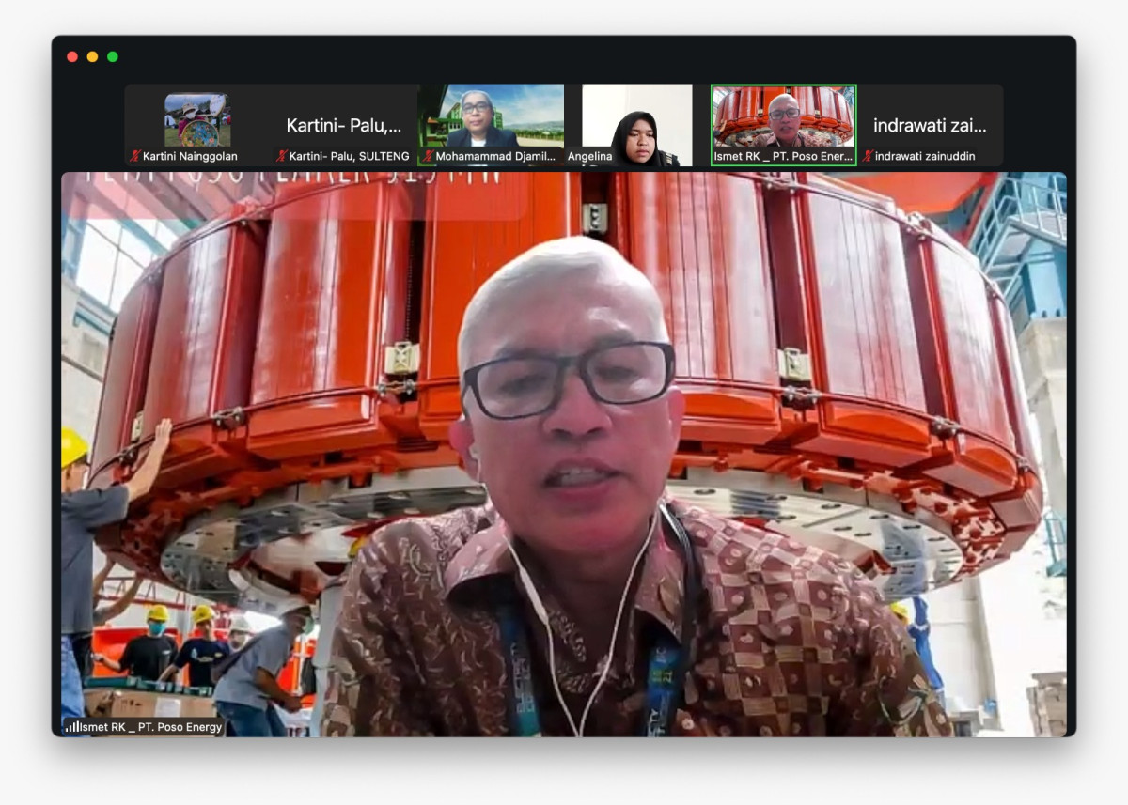Click Mohamammad Djamil's muted microphone icon
This screenshot has height=805, width=1128.
tap(428, 157)
